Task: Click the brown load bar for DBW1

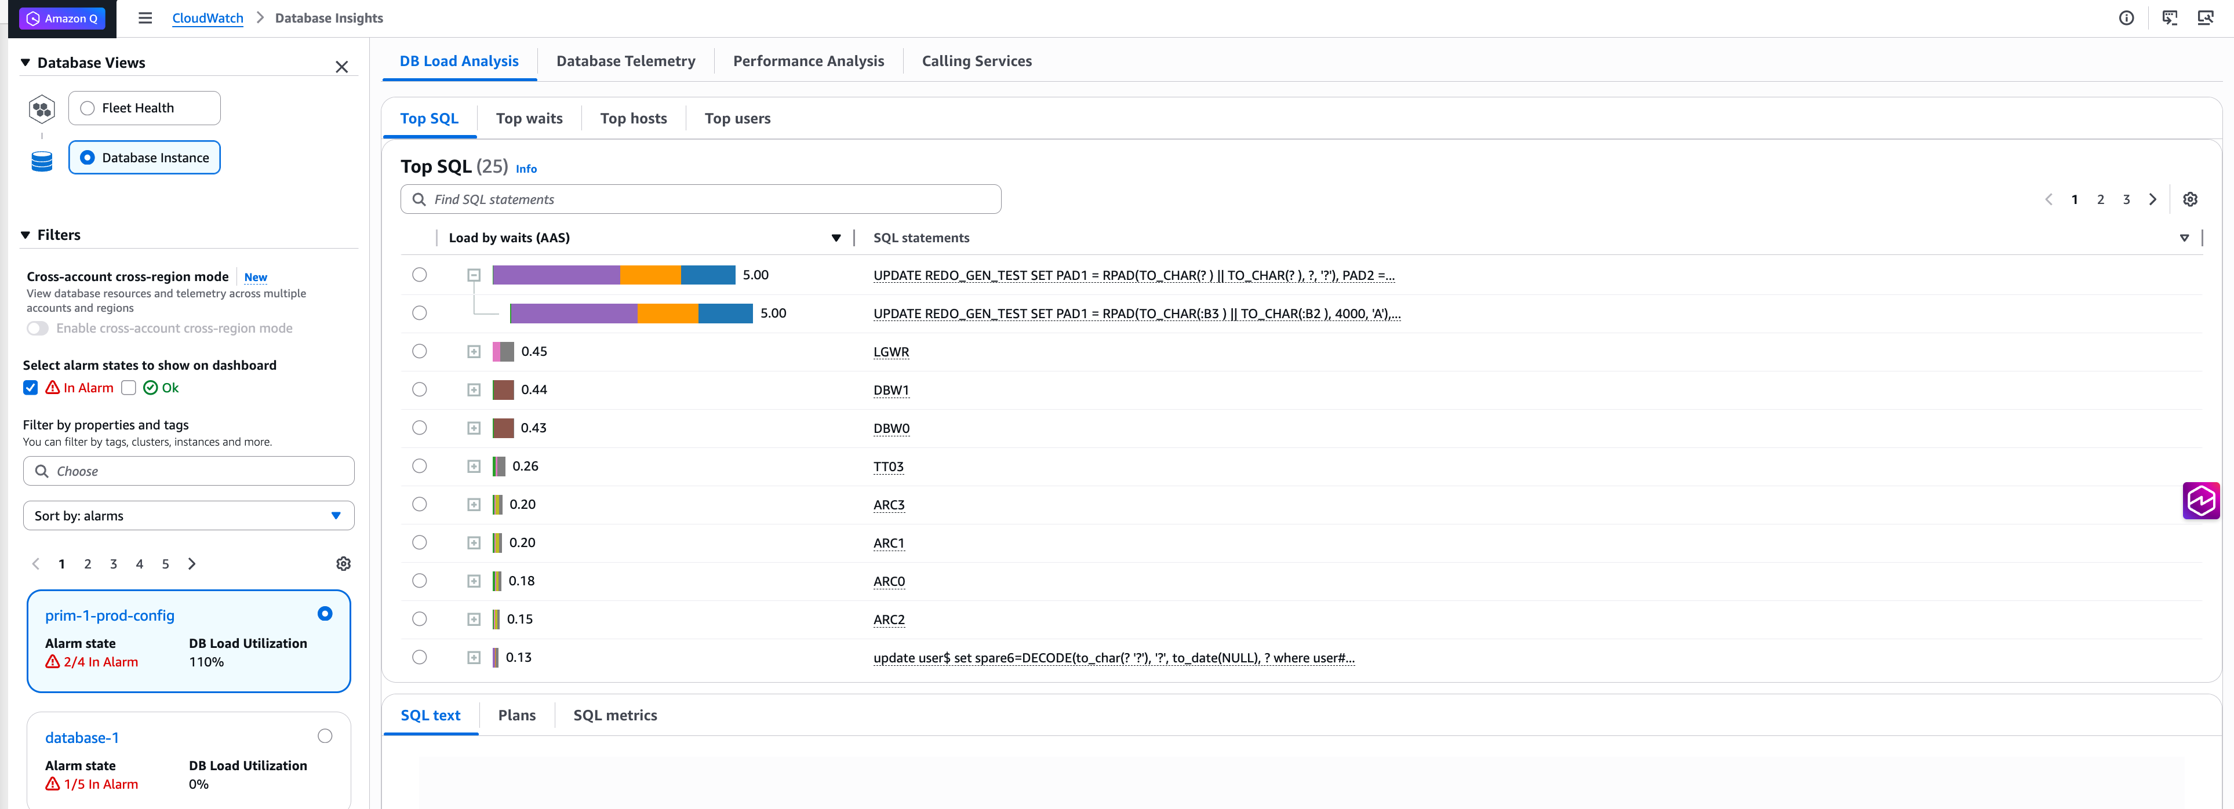Action: (503, 389)
